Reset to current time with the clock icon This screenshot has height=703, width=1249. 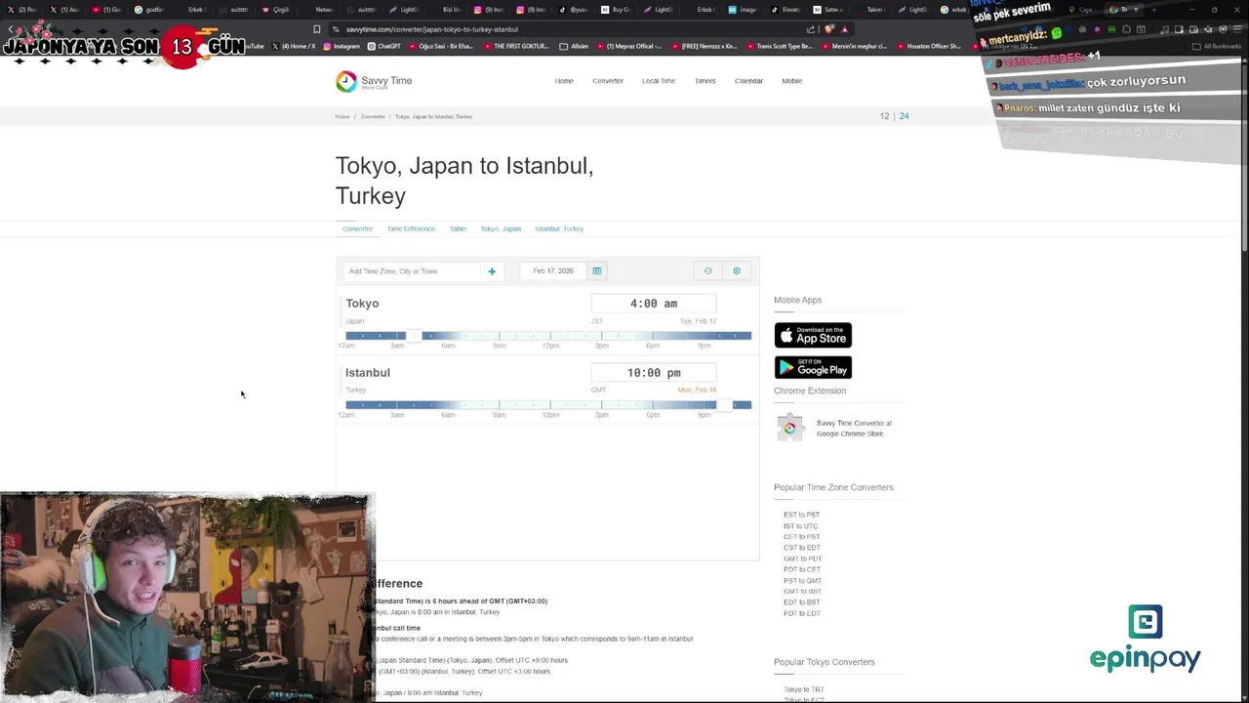(x=708, y=270)
